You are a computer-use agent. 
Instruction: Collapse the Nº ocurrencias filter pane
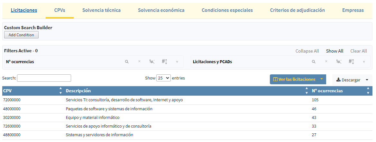(177, 62)
